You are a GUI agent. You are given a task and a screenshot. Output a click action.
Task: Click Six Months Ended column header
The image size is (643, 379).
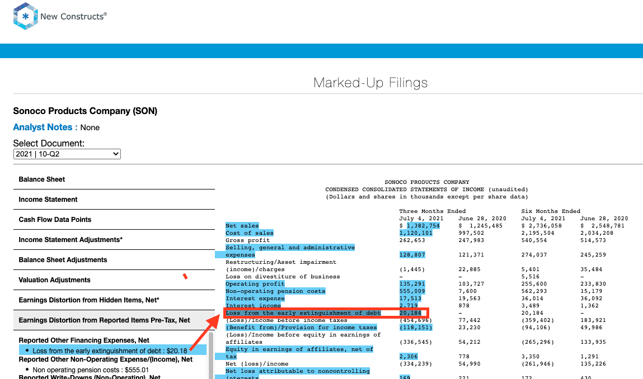551,211
